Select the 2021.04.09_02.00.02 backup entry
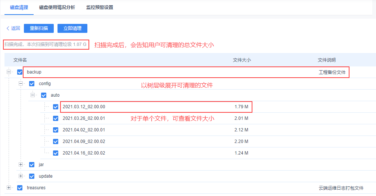The image size is (376, 196). (x=84, y=141)
